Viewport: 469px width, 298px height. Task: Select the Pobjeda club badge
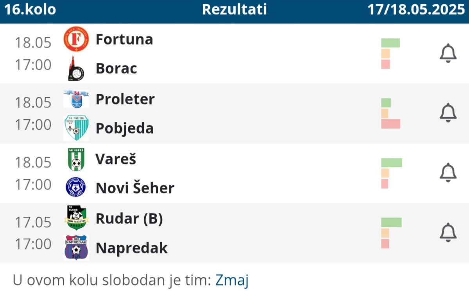coord(76,128)
